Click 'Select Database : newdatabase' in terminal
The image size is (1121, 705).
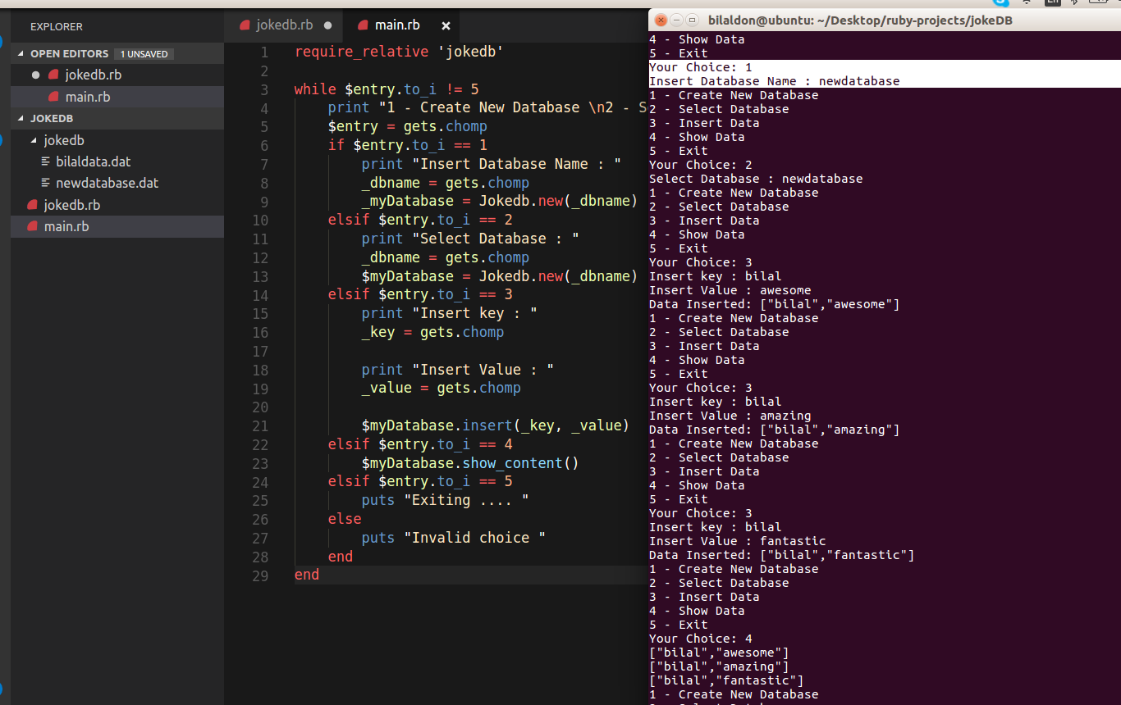(x=756, y=179)
